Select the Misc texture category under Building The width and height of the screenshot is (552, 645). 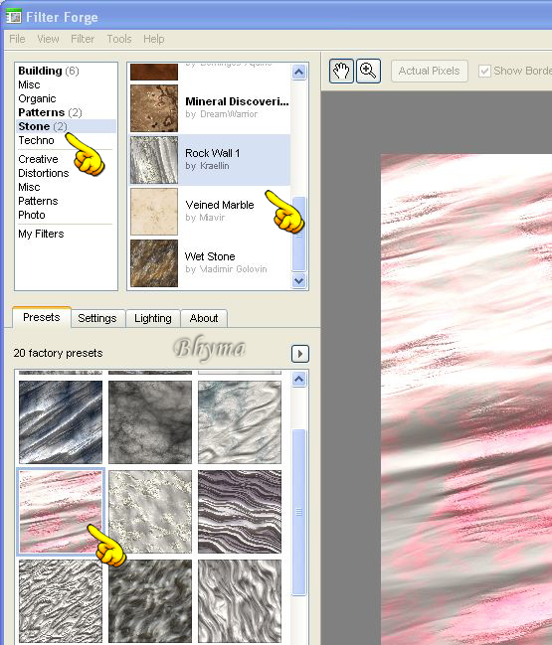29,84
